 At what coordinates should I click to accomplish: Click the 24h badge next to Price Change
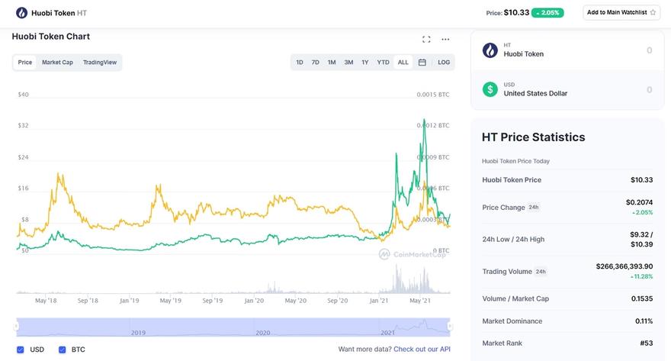click(534, 208)
